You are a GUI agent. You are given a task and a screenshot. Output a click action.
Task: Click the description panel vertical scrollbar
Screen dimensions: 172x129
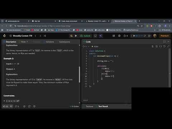80,75
